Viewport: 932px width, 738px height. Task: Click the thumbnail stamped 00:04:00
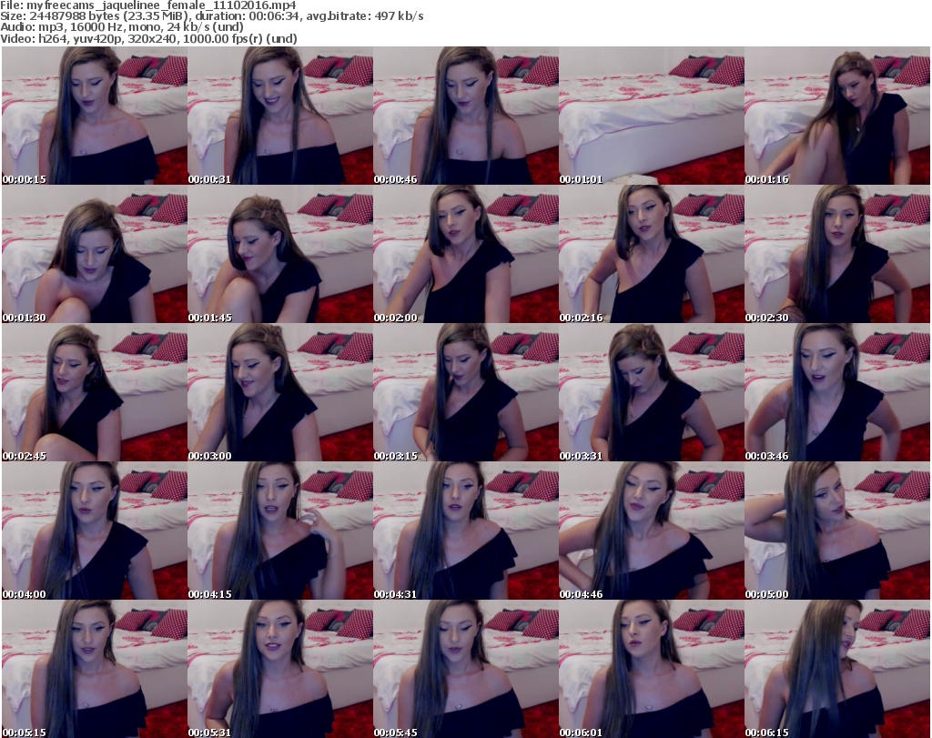(95, 531)
